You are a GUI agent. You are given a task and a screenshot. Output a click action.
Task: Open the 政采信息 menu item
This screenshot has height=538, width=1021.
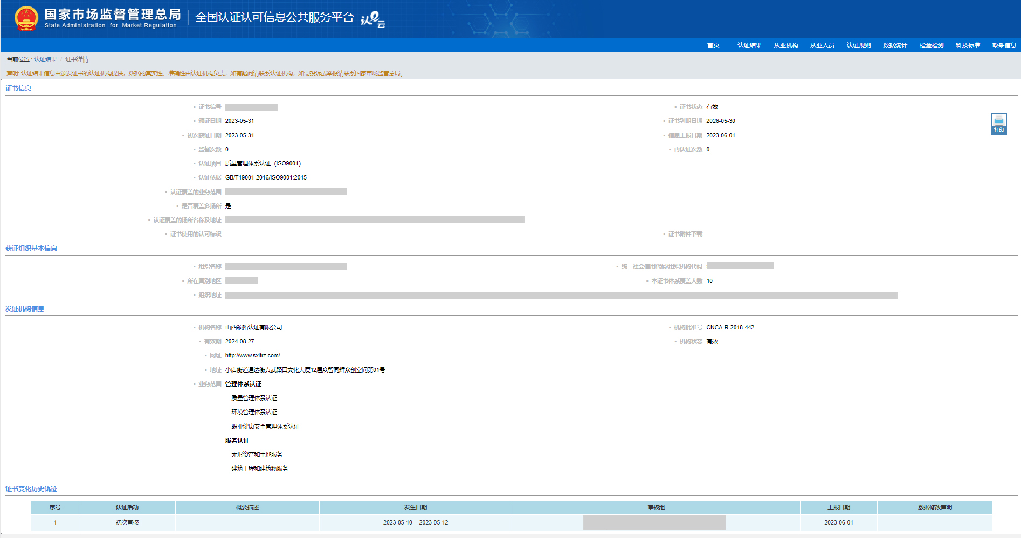pyautogui.click(x=1004, y=45)
